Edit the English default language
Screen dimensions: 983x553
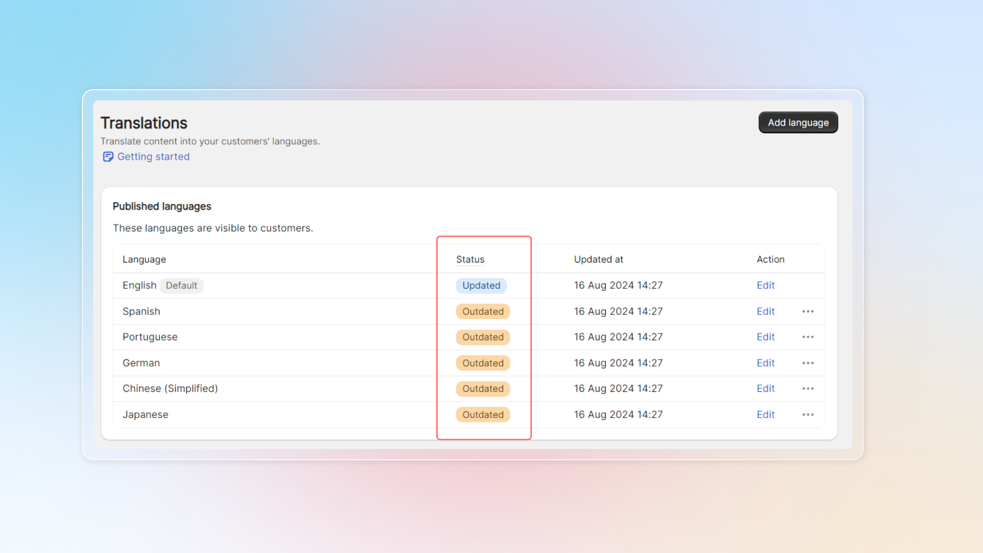coord(765,285)
